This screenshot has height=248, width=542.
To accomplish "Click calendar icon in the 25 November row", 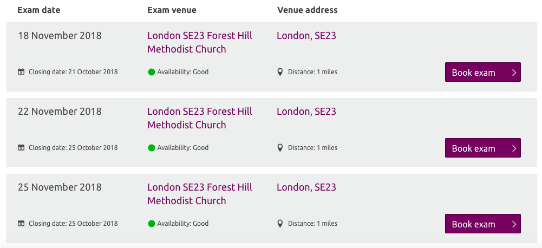I will 21,224.
